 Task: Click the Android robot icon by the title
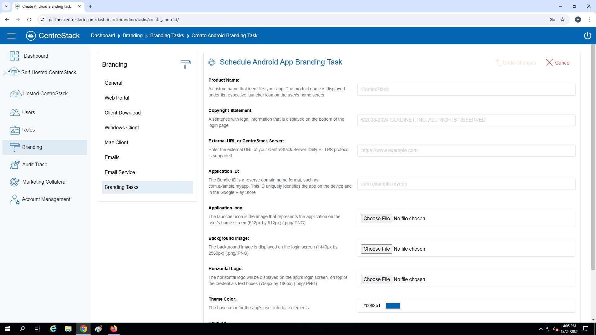coord(212,62)
